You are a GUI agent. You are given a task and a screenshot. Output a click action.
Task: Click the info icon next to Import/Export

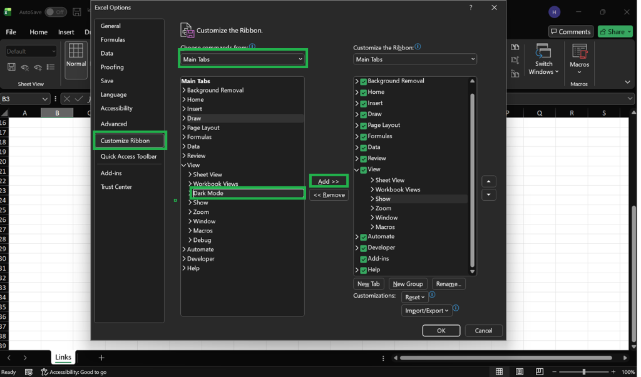click(x=456, y=308)
